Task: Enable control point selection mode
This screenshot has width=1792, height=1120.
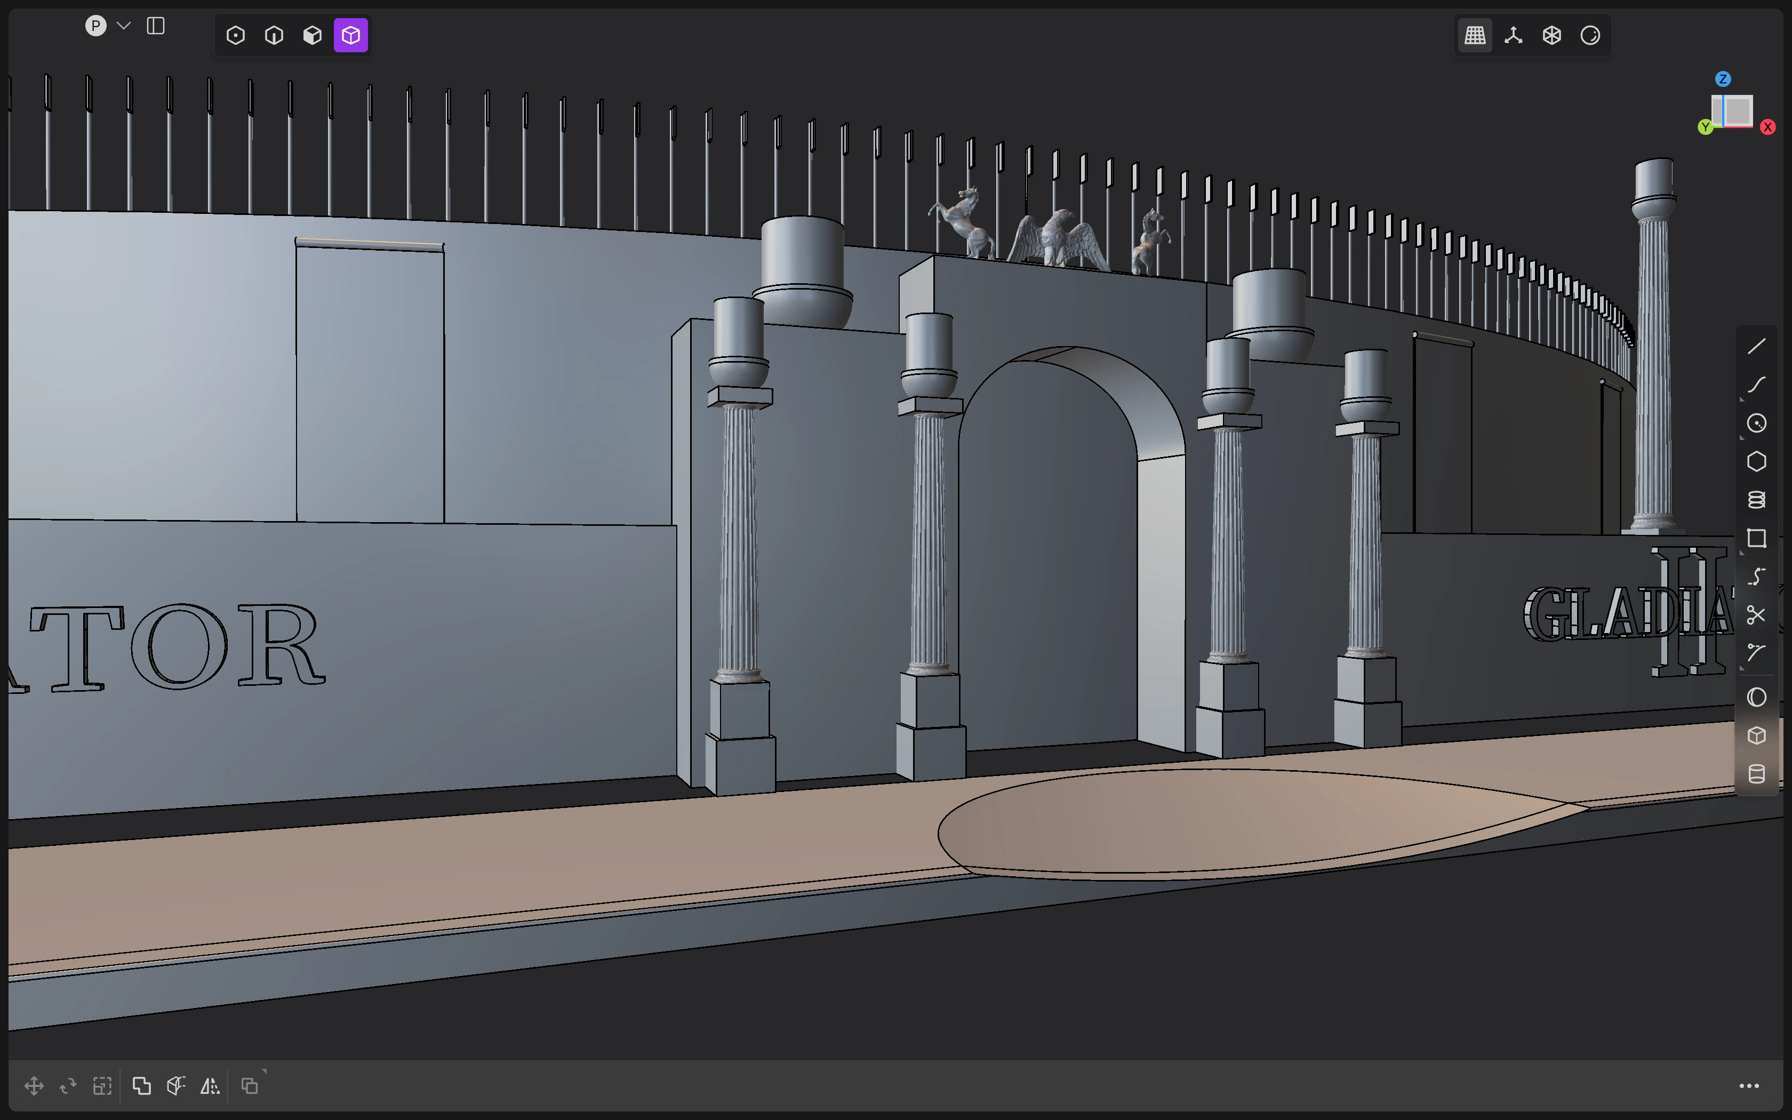Action: (x=236, y=36)
